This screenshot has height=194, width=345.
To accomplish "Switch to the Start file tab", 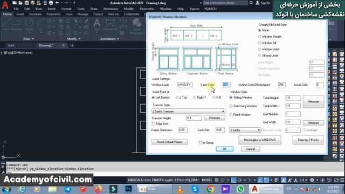I will point(11,45).
